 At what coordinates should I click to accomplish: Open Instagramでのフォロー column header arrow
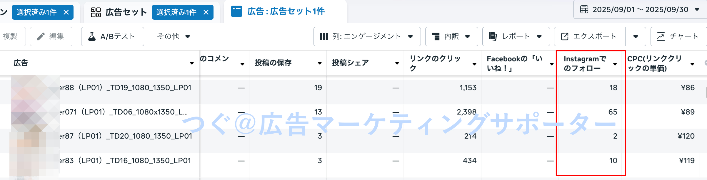pyautogui.click(x=615, y=64)
